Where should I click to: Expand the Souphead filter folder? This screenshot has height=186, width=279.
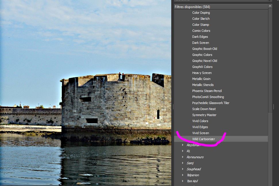tap(183, 169)
